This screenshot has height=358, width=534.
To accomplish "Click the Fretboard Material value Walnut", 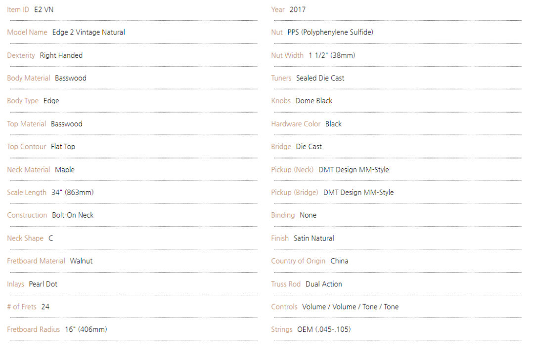I will click(81, 261).
